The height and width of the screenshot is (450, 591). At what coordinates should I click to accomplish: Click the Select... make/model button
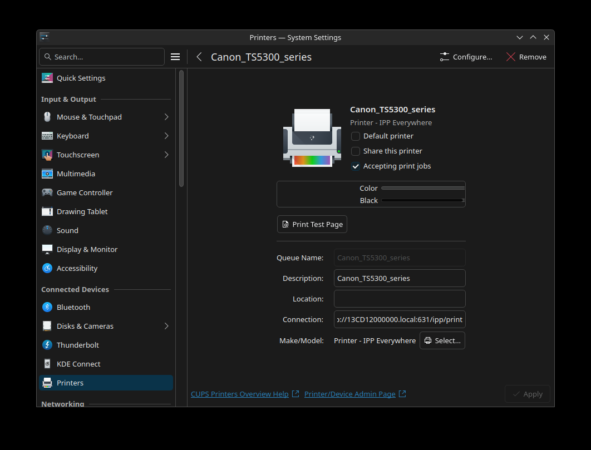click(x=442, y=340)
